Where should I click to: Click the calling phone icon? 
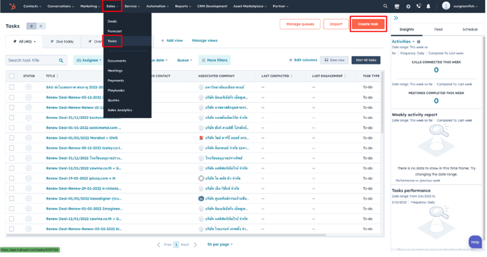pyautogui.click(x=419, y=6)
